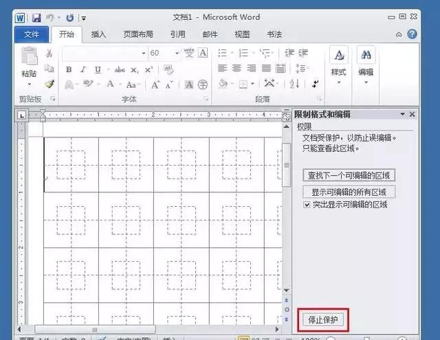Click the Word Help question mark icon
The width and height of the screenshot is (440, 340).
(x=412, y=34)
